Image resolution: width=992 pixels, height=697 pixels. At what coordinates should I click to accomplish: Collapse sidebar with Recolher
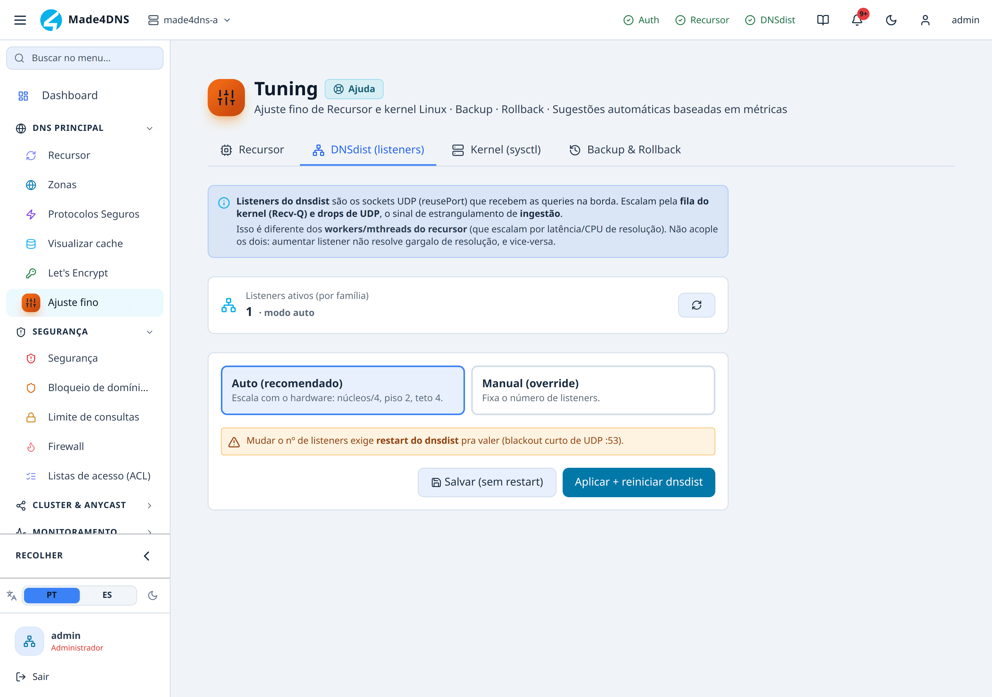tap(85, 555)
